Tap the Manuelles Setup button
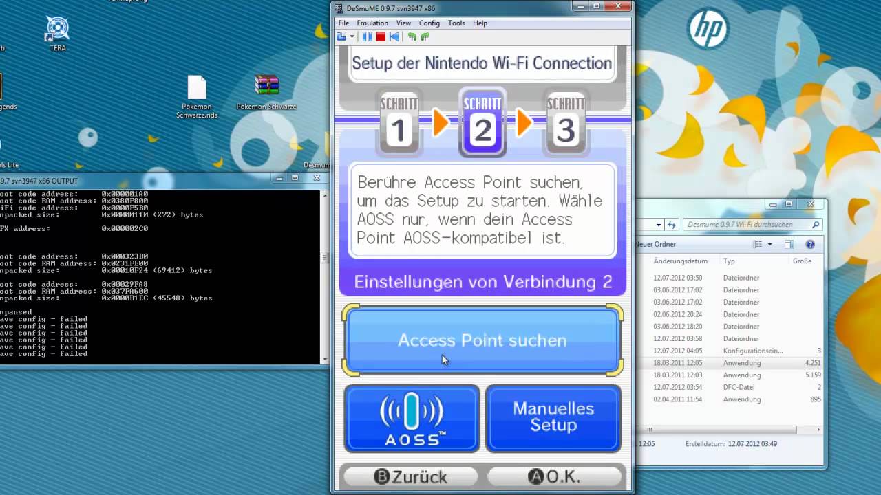Image resolution: width=881 pixels, height=495 pixels. tap(553, 418)
